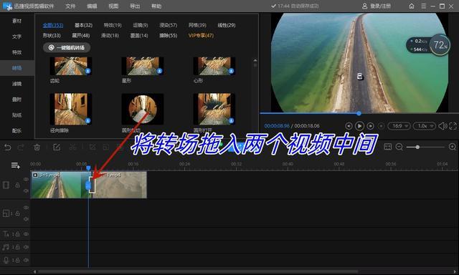Open the clip edit pencil tool

tap(57, 148)
